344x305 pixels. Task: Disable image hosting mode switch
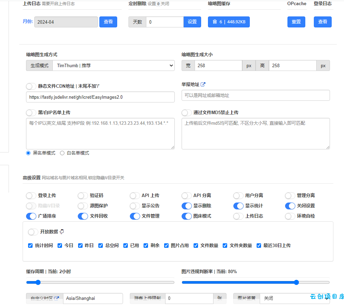coord(186,216)
